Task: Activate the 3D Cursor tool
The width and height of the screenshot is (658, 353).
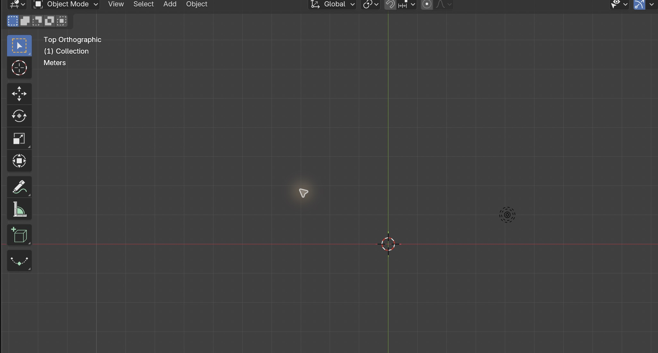Action: [19, 68]
